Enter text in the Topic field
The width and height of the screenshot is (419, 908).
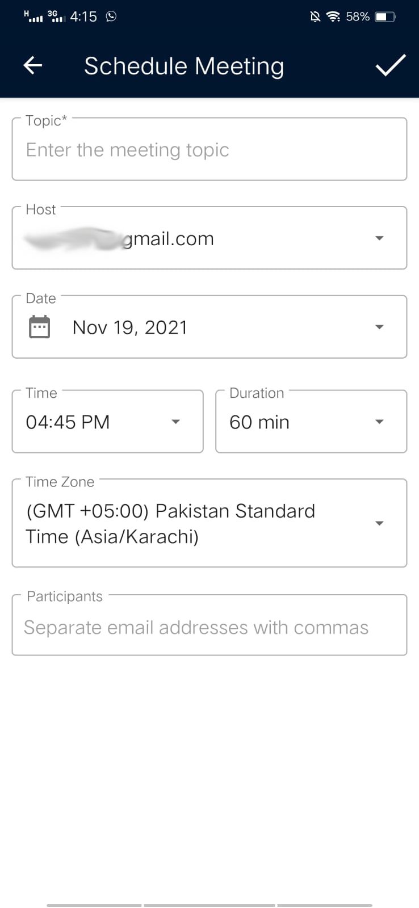pos(209,150)
